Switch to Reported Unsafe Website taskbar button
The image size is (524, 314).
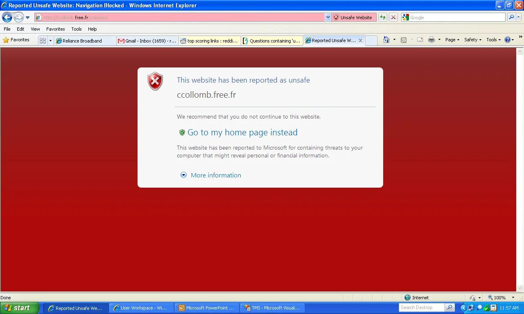[76, 308]
